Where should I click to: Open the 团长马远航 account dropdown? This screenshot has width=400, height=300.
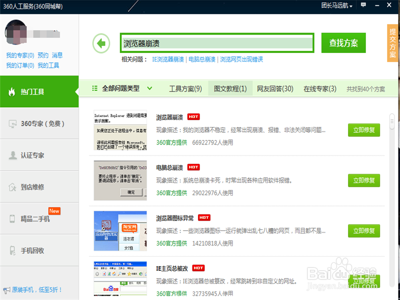[336, 5]
